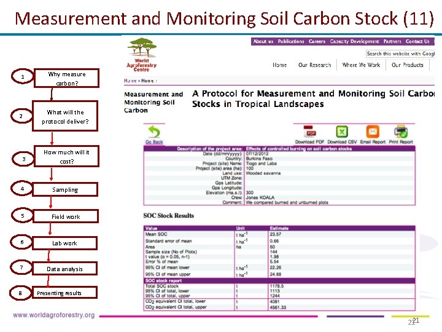Select the Presenting results step box
Screen dimensions: 442x332
(64, 293)
